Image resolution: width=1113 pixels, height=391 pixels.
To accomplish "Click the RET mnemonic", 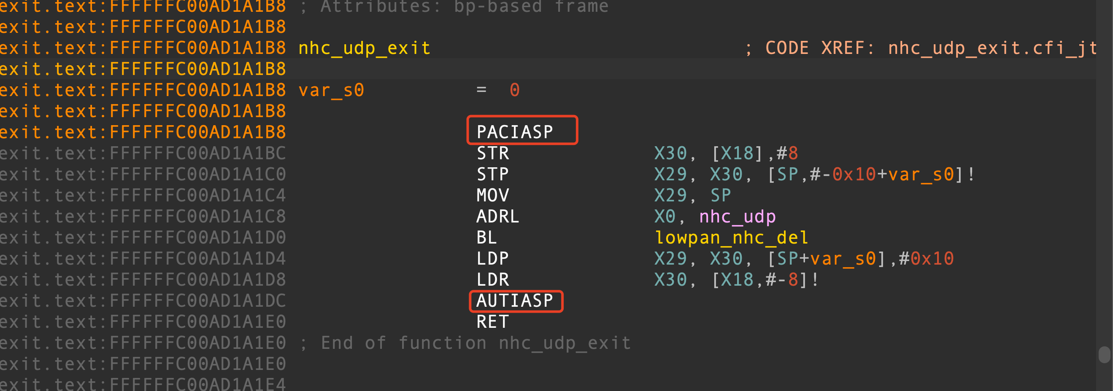I will pyautogui.click(x=492, y=321).
